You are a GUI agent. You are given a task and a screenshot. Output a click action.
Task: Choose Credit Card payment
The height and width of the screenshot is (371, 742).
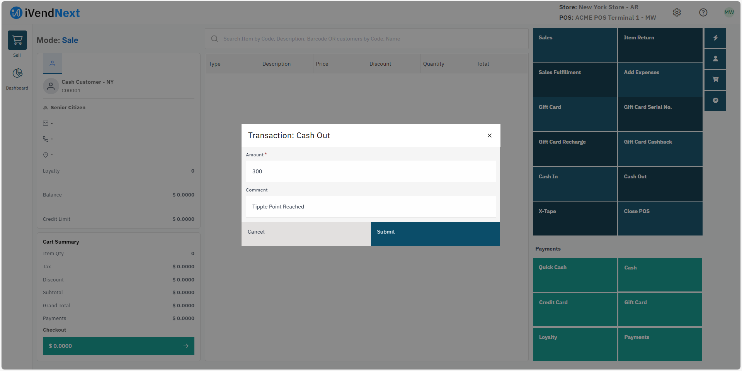point(575,310)
